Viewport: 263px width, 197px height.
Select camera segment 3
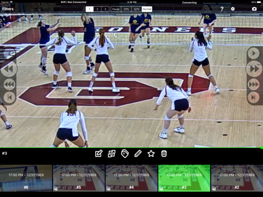[x=105, y=9]
